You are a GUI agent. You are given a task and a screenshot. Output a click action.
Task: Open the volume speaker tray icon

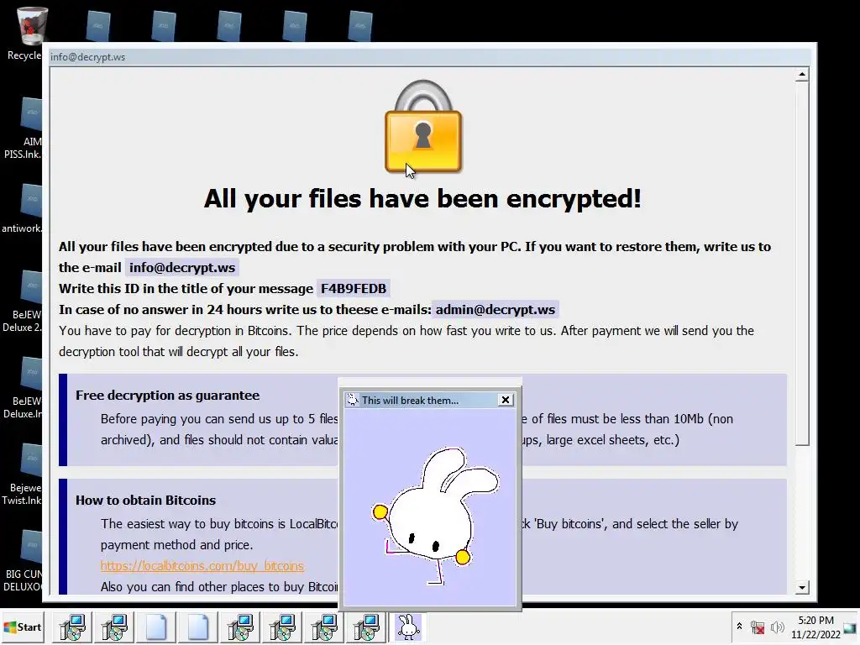pos(777,627)
